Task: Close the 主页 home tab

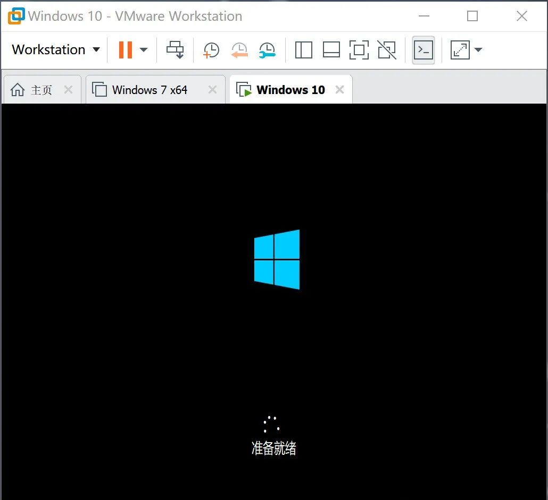Action: tap(68, 89)
